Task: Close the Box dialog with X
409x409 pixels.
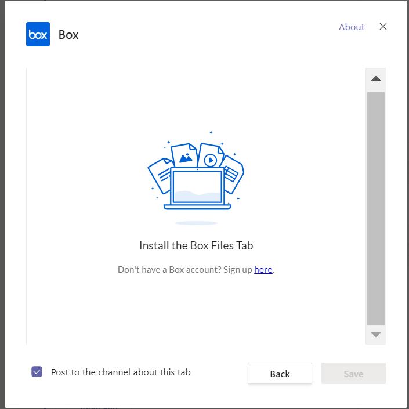Action: coord(383,26)
